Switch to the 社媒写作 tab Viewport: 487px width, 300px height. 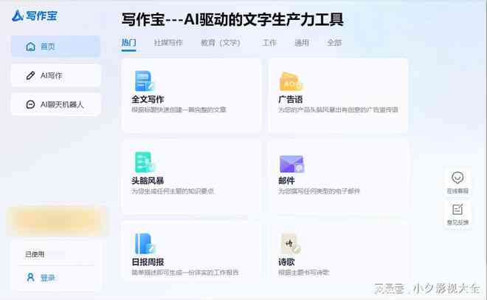tap(168, 43)
